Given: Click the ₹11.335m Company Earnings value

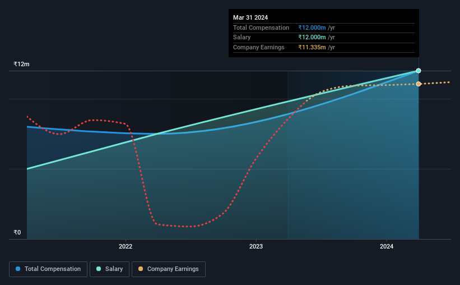Looking at the screenshot, I should pos(312,47).
